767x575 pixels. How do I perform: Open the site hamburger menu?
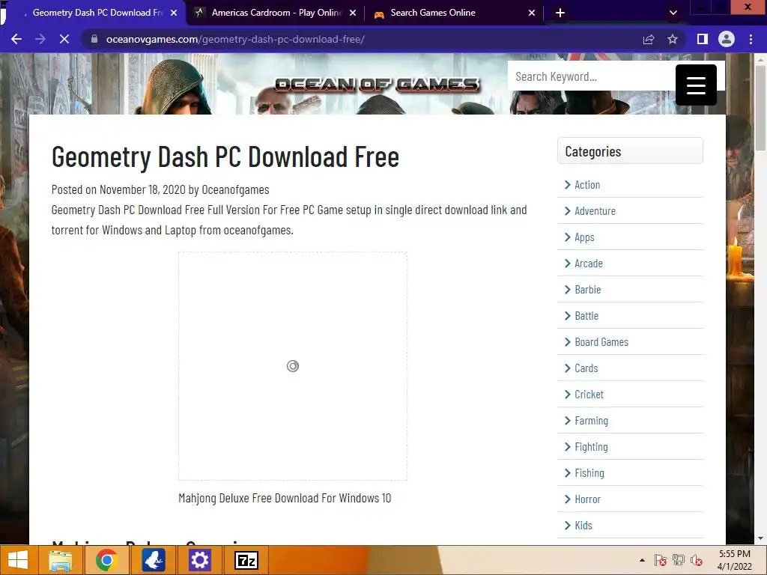pyautogui.click(x=696, y=85)
